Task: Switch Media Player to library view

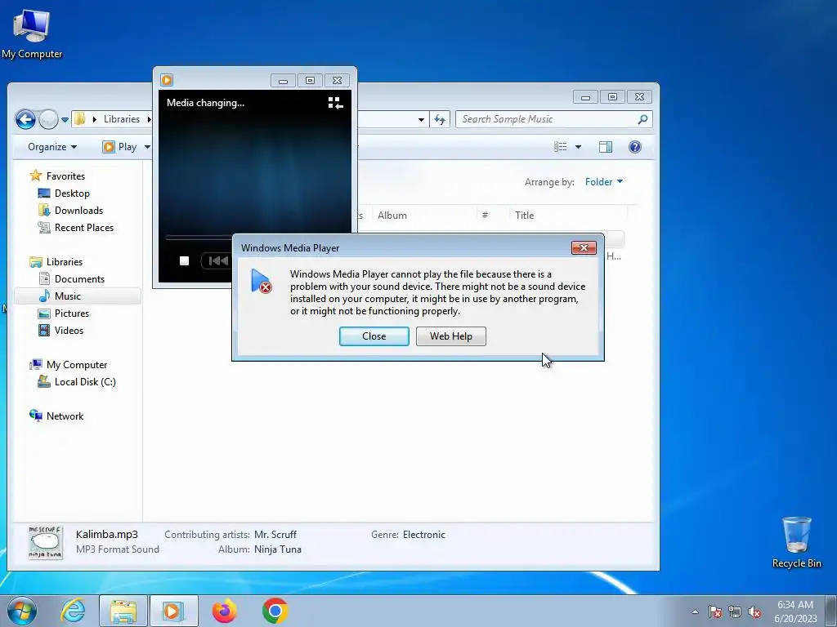Action: [x=335, y=103]
